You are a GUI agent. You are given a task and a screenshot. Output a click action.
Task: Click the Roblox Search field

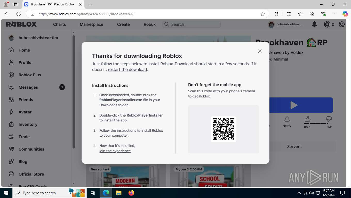[192, 24]
